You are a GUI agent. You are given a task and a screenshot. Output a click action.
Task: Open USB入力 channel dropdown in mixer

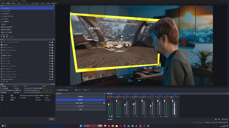click(x=156, y=97)
